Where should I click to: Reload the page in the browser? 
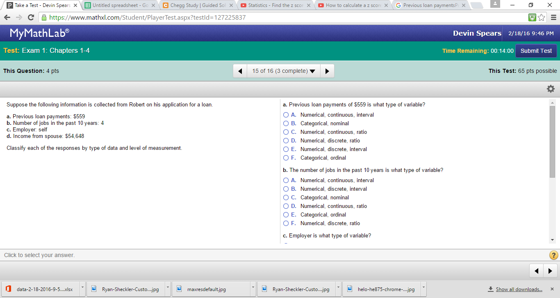point(31,18)
